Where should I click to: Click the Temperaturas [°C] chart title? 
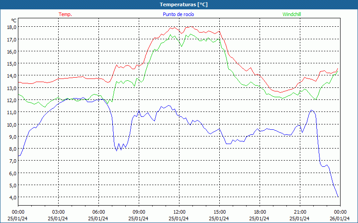pos(183,4)
